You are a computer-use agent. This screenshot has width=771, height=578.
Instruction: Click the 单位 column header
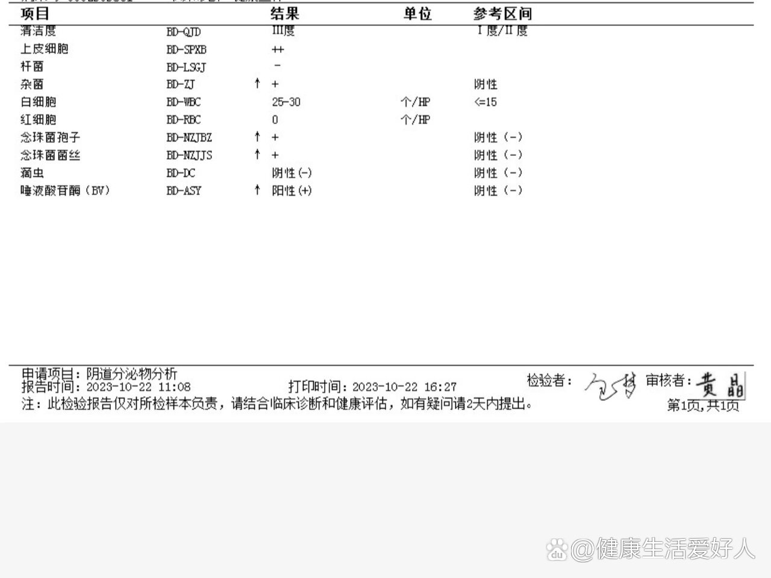(x=417, y=13)
